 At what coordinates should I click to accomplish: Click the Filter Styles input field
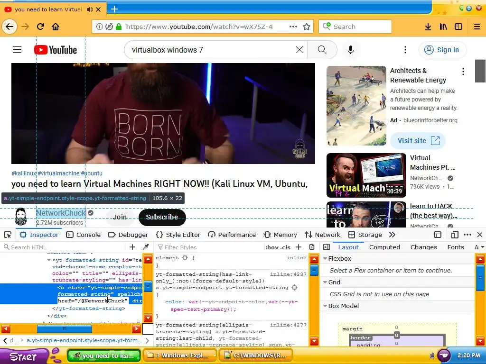(x=210, y=247)
